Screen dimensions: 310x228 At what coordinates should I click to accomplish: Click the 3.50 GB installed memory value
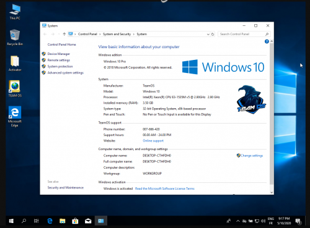[148, 103]
